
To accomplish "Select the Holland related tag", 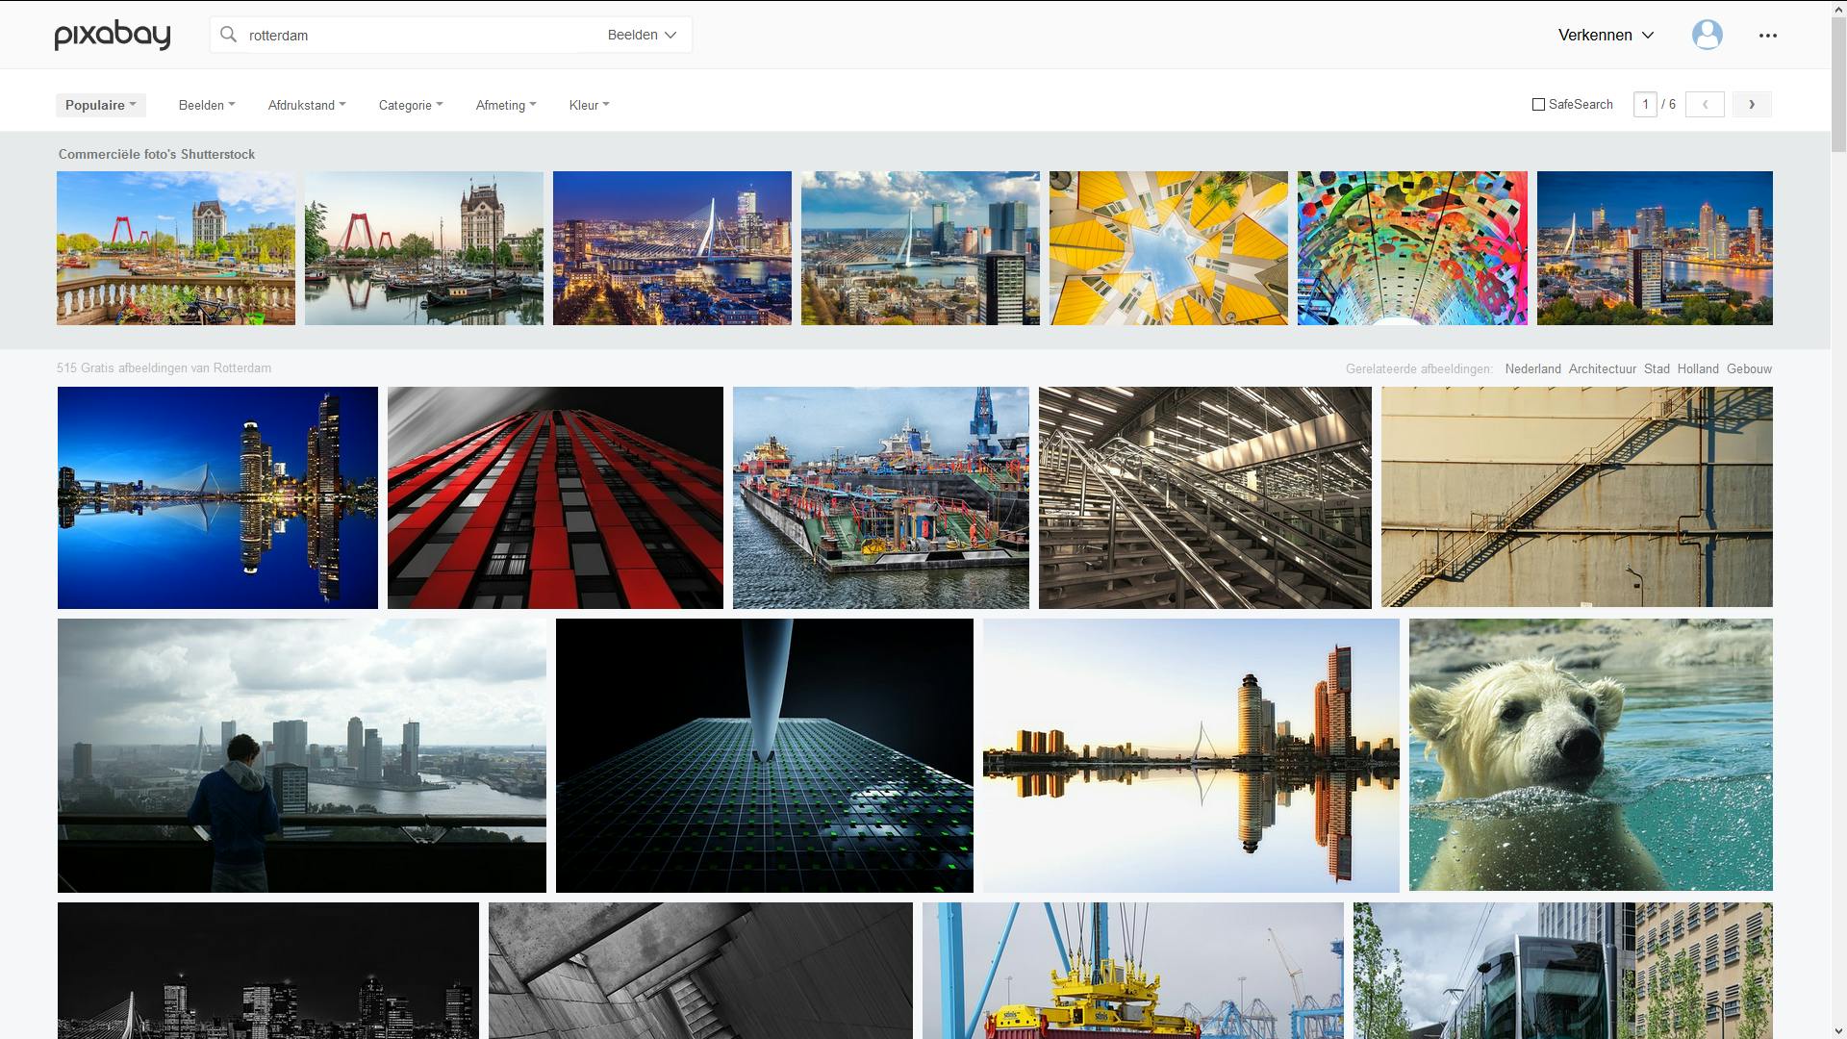I will coord(1698,368).
